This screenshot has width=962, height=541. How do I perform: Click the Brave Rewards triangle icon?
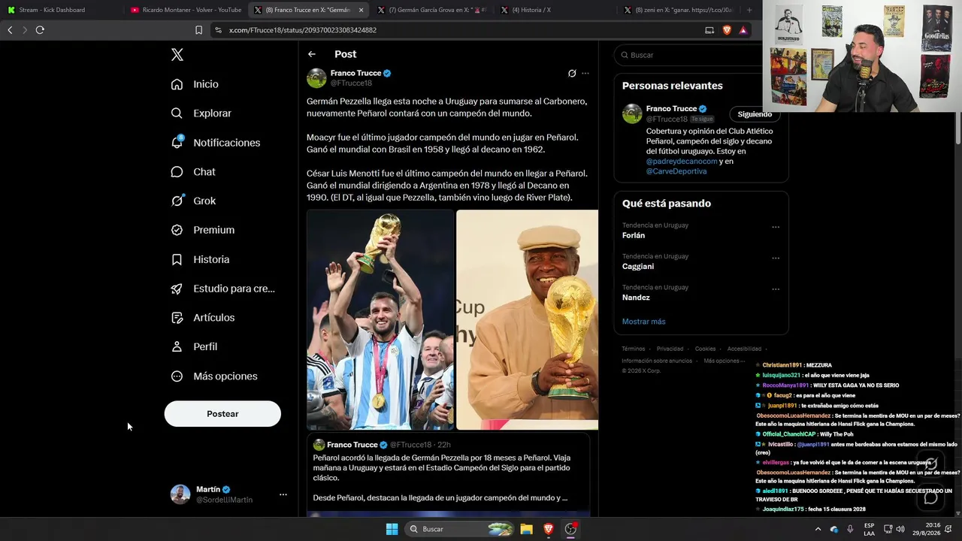[x=743, y=30]
